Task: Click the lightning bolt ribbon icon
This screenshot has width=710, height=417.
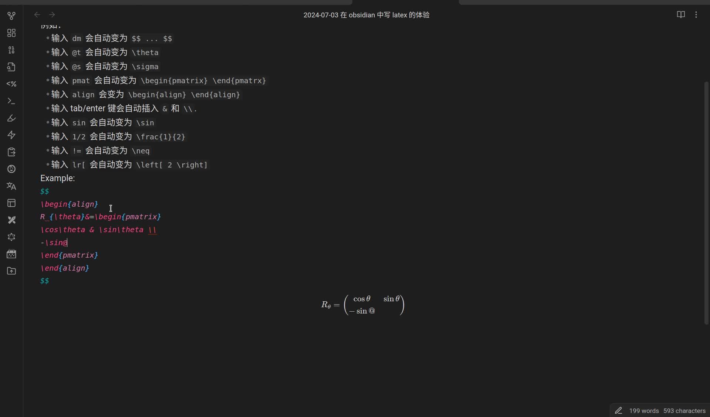Action: 11,135
